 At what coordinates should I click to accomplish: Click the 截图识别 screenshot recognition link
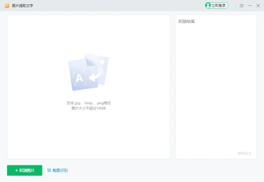[60, 171]
